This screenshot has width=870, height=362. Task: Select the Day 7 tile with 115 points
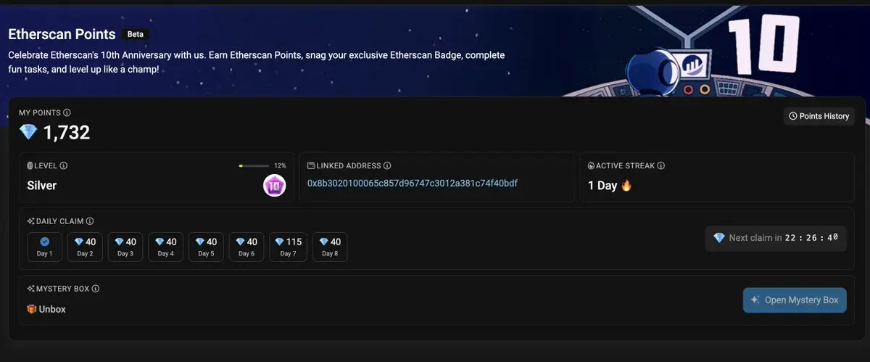tap(289, 247)
